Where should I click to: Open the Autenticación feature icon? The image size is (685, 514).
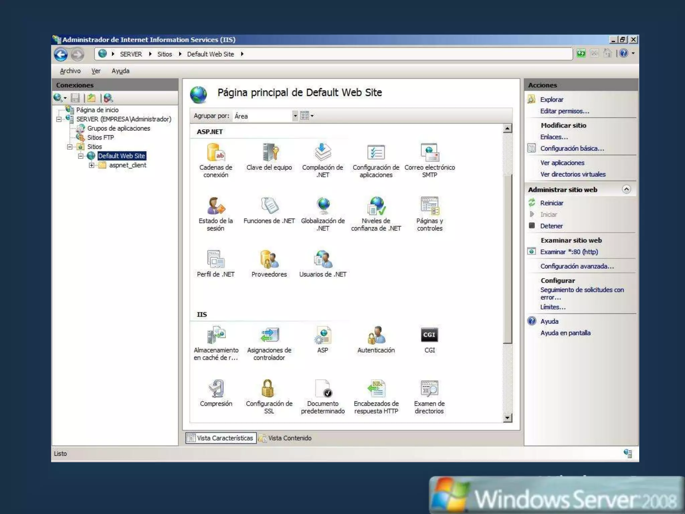(x=376, y=335)
